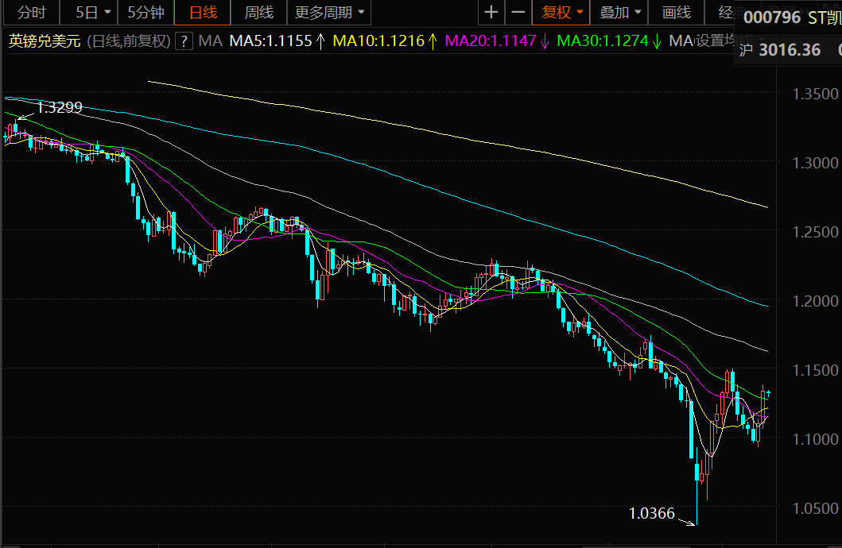Click the 1.3299 high price label
The image size is (842, 548).
click(59, 107)
